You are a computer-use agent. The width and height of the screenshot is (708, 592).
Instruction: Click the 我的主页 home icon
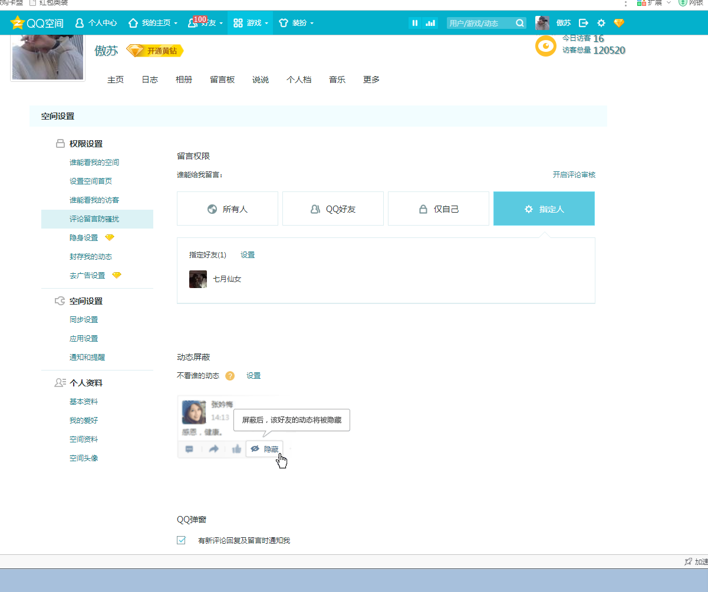pos(133,23)
